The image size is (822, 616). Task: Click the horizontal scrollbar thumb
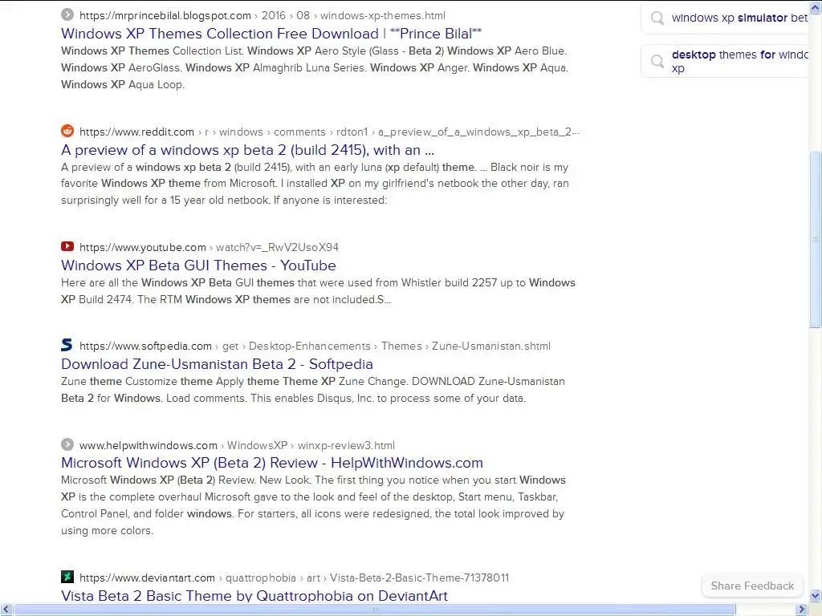pyautogui.click(x=374, y=610)
